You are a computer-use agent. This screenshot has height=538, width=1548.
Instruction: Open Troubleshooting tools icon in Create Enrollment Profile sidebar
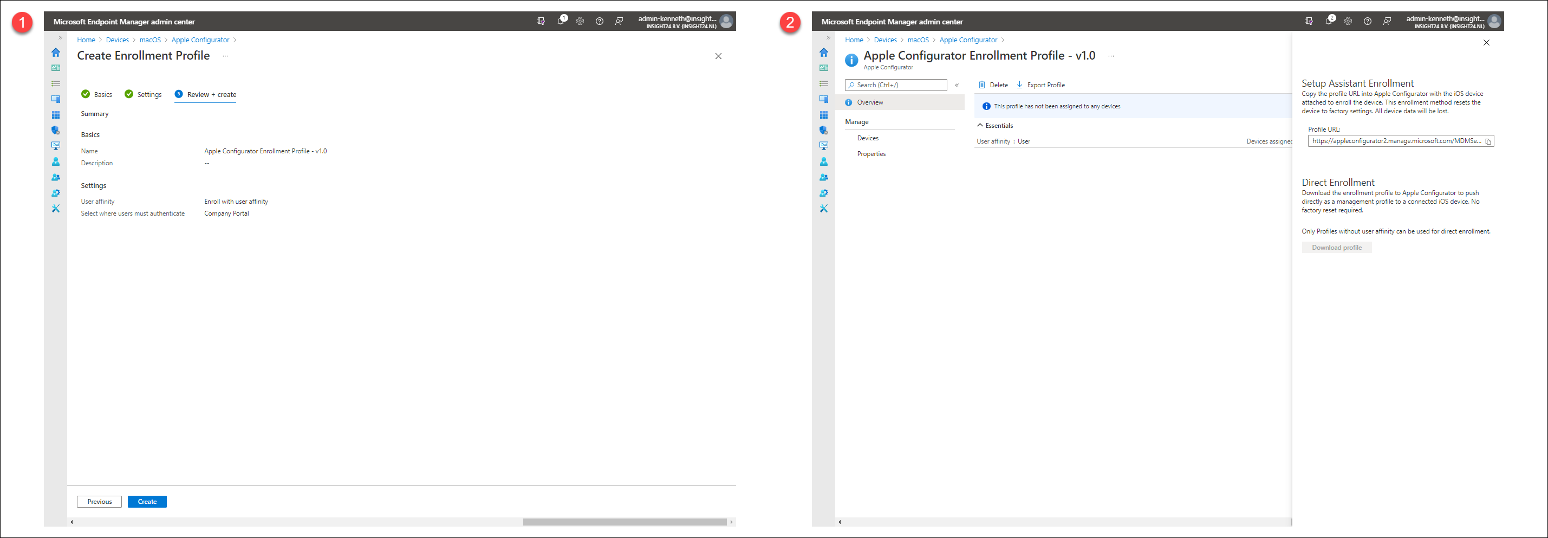pos(56,209)
